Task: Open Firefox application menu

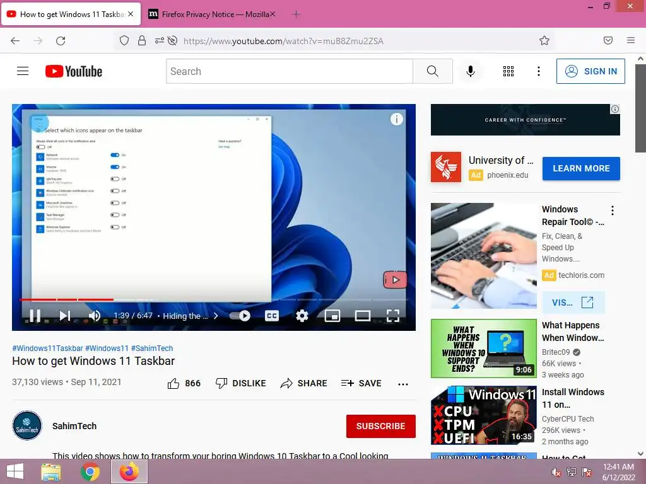Action: 631,40
